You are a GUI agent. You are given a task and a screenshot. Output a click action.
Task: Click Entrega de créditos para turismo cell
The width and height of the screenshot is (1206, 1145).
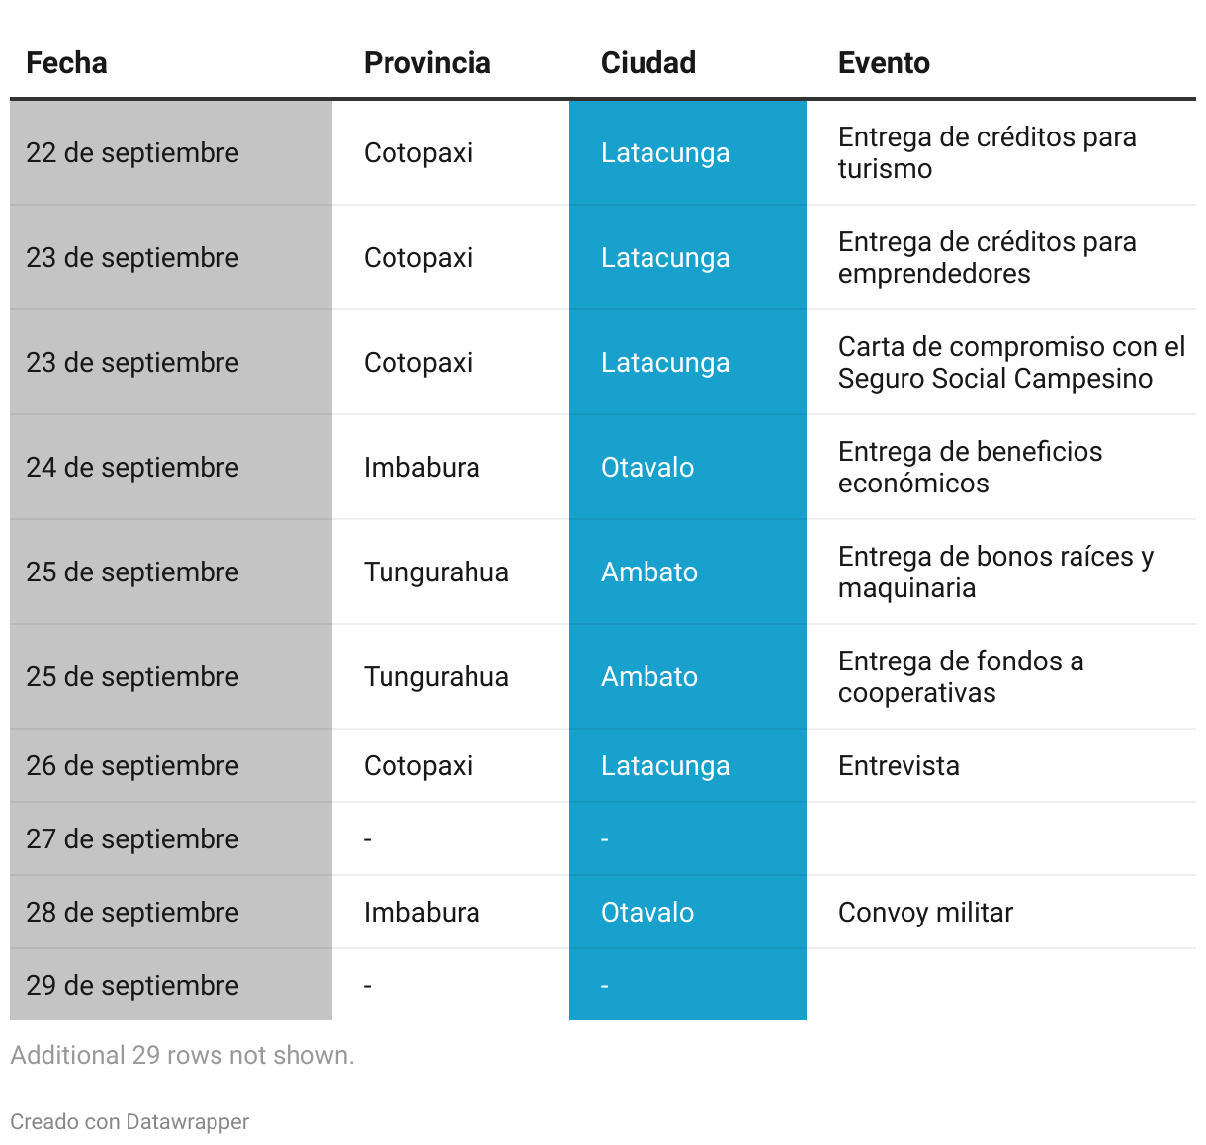point(1001,153)
